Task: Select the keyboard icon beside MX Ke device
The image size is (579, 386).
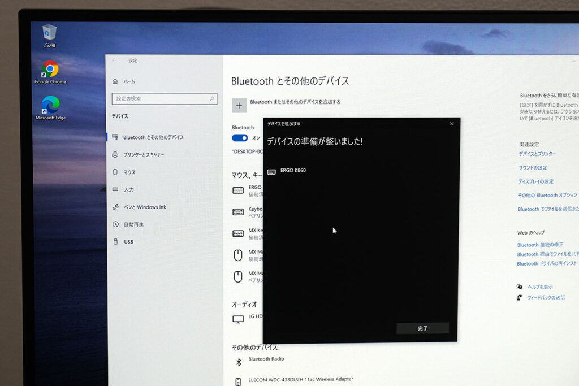Action: 238,233
